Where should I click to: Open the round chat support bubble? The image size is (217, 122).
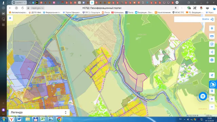click(203, 96)
